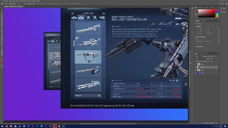The width and height of the screenshot is (228, 128).
Task: Open Photoshop from the Windows taskbar
Action: pos(63,126)
